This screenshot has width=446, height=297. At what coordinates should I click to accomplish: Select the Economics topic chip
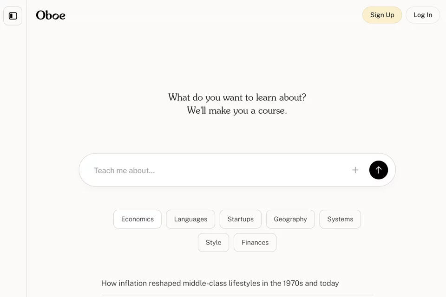(138, 219)
